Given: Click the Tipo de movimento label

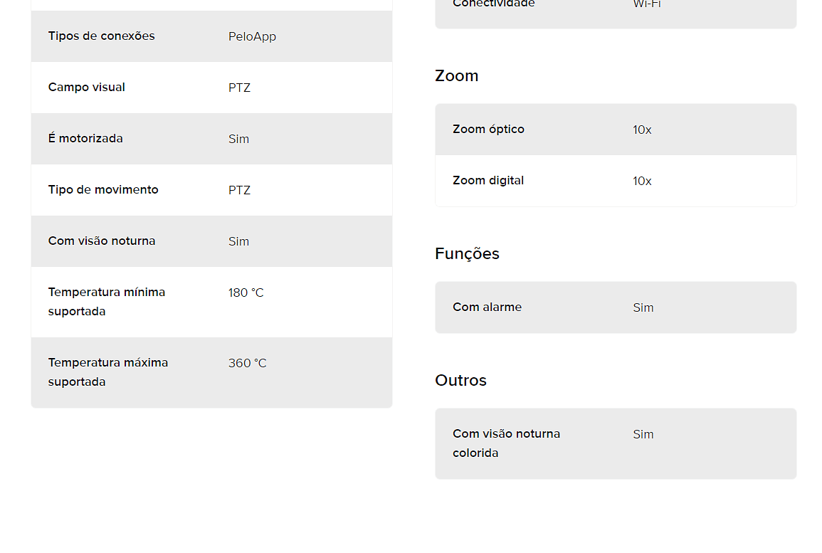Looking at the screenshot, I should tap(103, 190).
